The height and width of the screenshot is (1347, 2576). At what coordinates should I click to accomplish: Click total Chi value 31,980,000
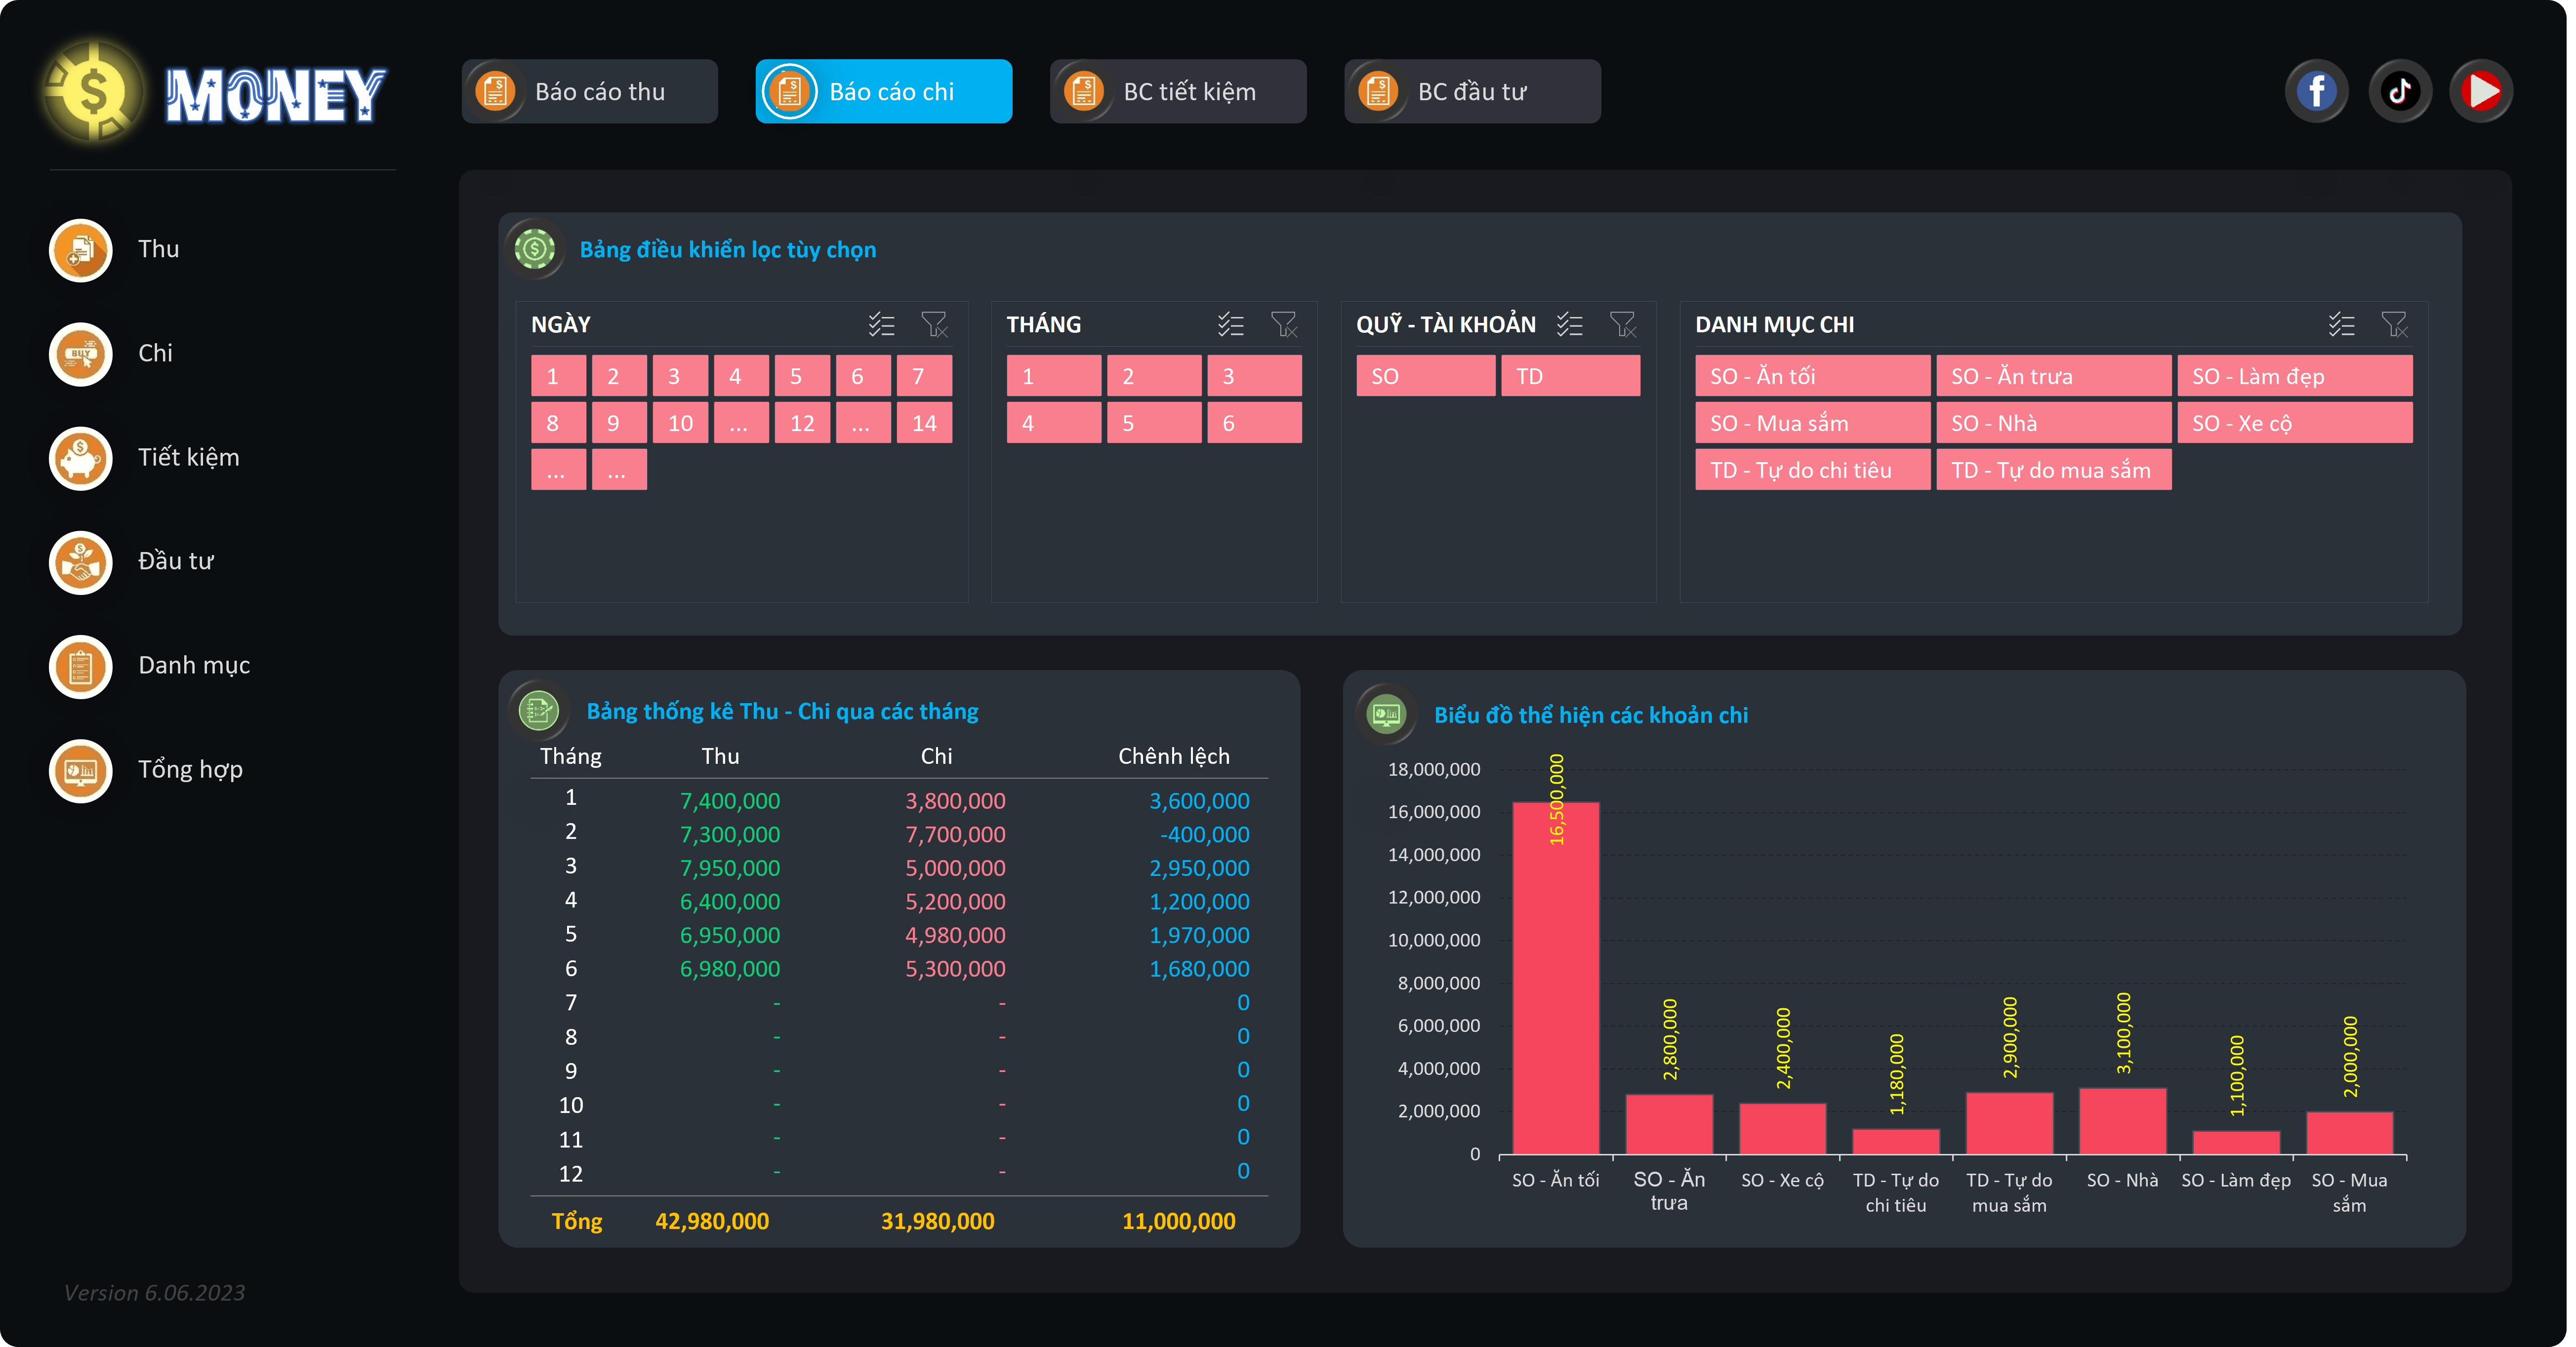coord(938,1221)
